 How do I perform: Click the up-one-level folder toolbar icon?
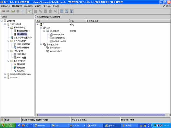click(x=13, y=11)
